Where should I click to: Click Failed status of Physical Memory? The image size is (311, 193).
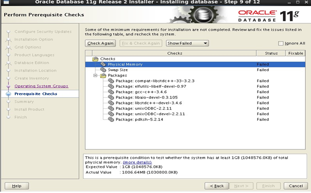[x=263, y=64]
